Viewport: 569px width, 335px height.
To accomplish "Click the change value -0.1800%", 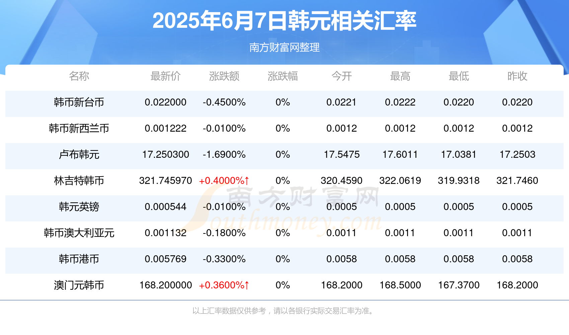I will tap(224, 233).
